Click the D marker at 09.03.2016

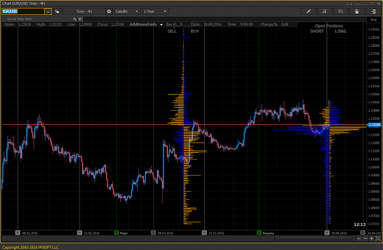(x=153, y=233)
